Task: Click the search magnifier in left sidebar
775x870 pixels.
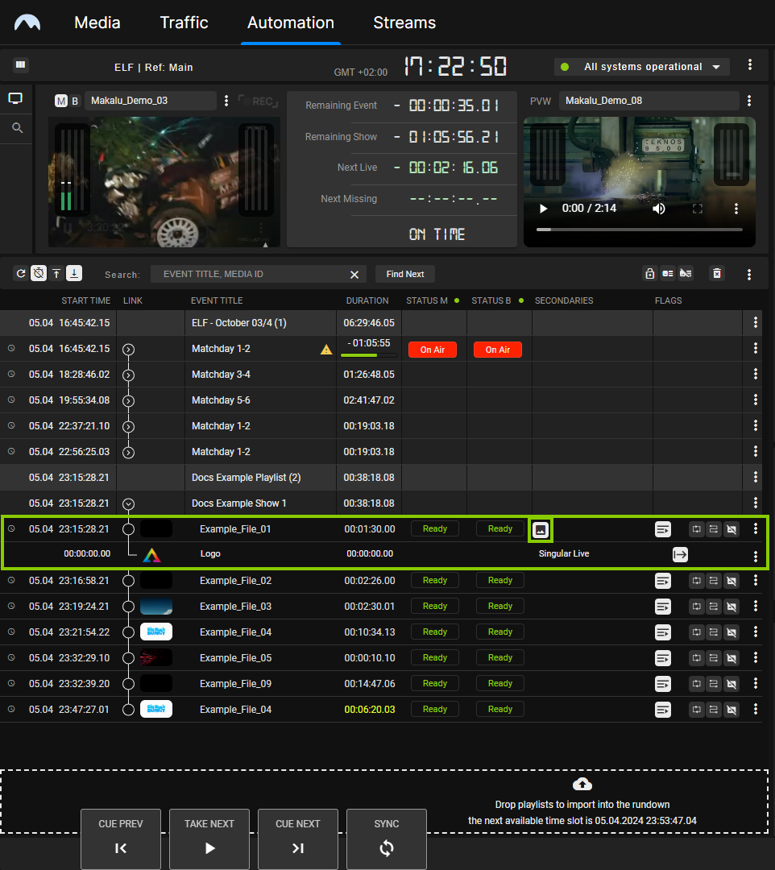Action: pos(17,128)
